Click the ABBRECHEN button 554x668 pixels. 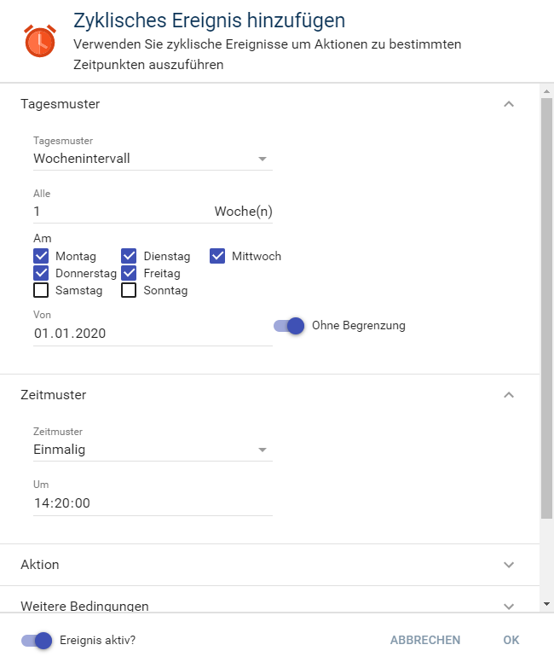pos(425,641)
